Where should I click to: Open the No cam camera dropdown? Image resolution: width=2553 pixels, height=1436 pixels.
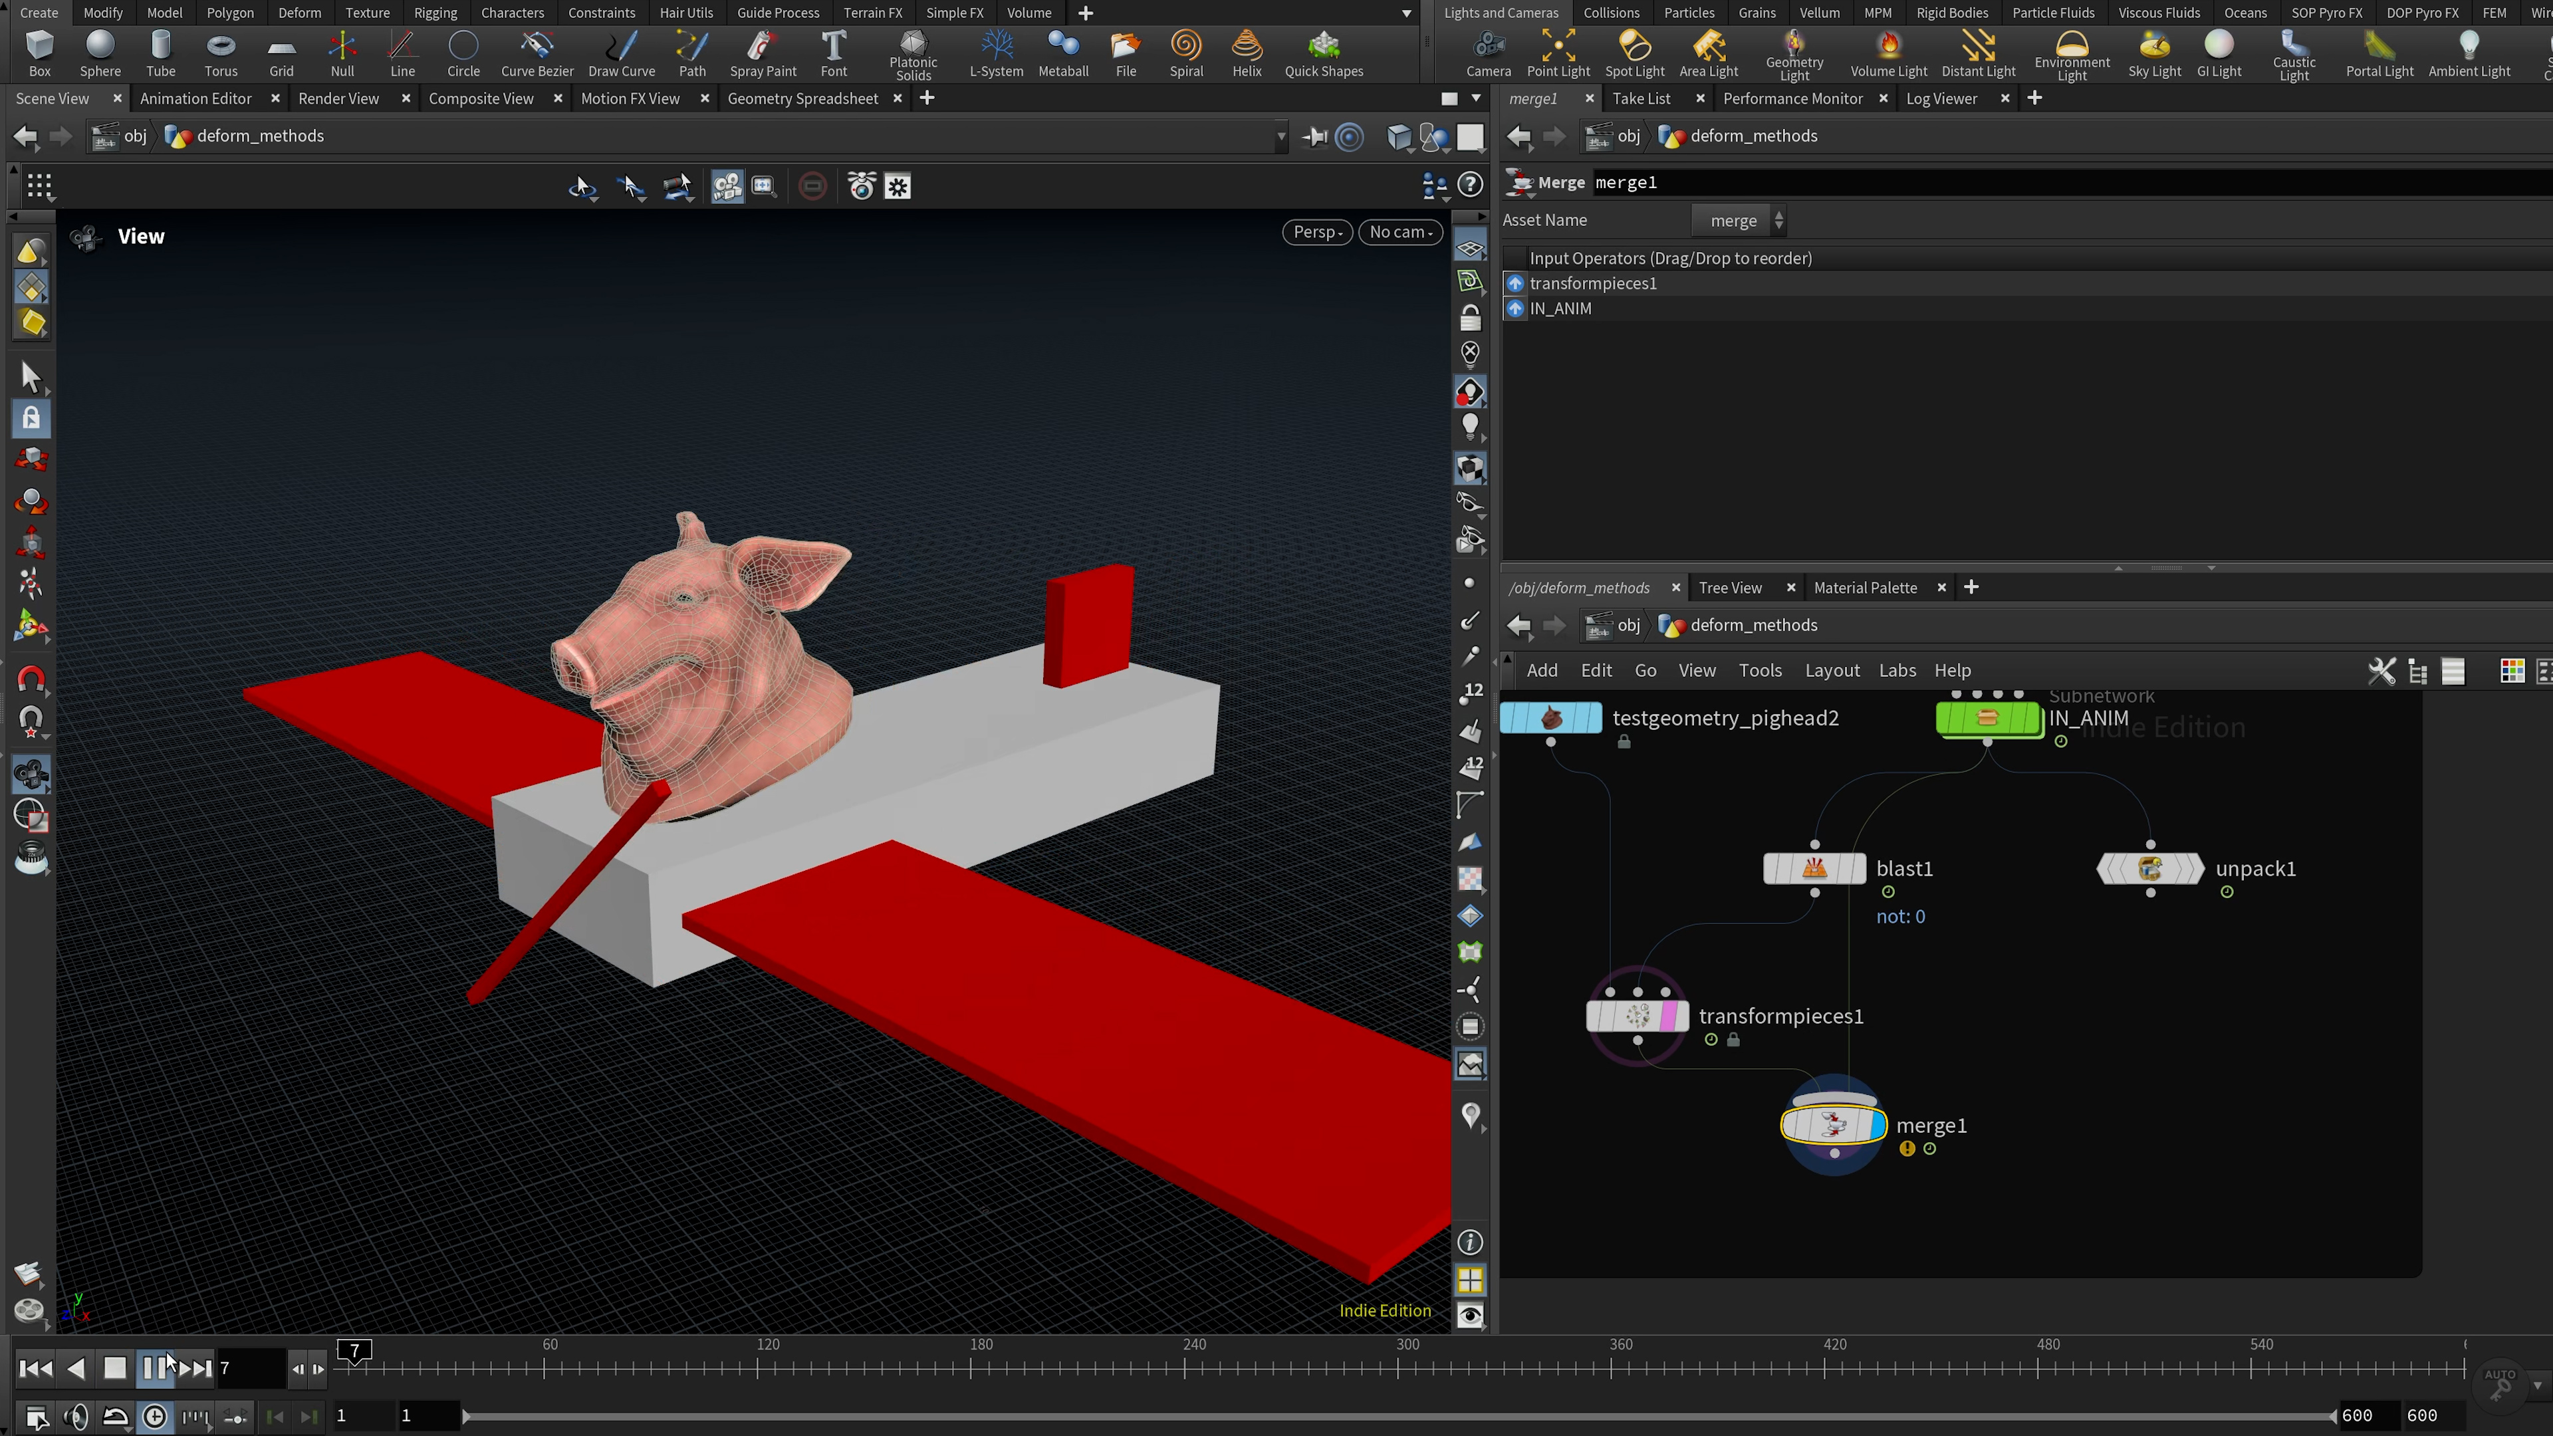[x=1399, y=232]
